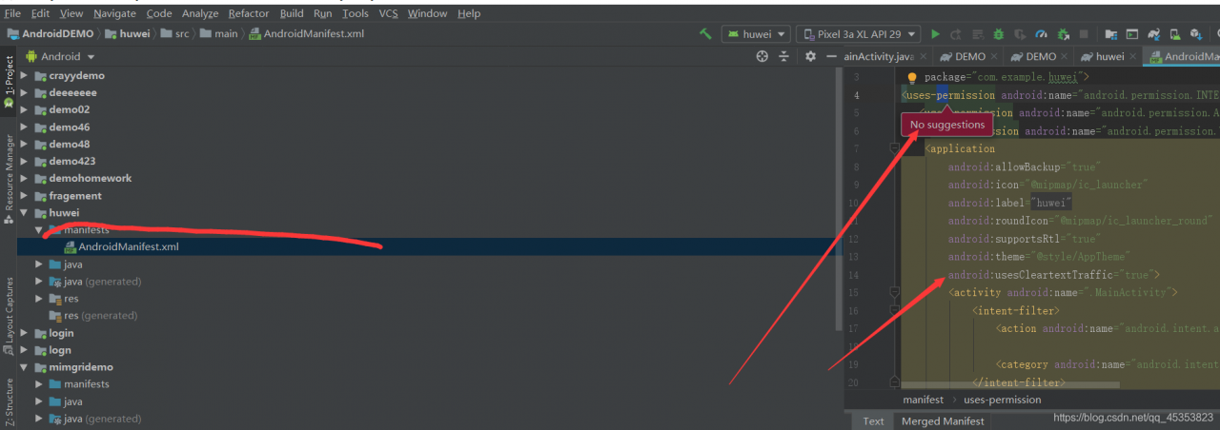
Task: Collapse the huwei module
Action: pyautogui.click(x=25, y=213)
